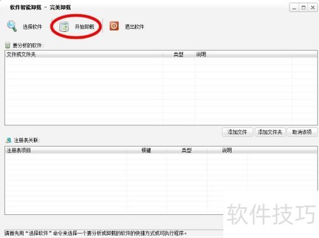The height and width of the screenshot is (238, 319).
Task: Click the 添加文件 button
Action: coord(237,132)
